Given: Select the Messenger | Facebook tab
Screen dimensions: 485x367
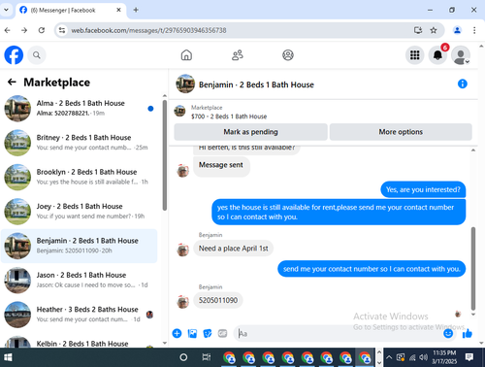Looking at the screenshot, I should pos(70,10).
